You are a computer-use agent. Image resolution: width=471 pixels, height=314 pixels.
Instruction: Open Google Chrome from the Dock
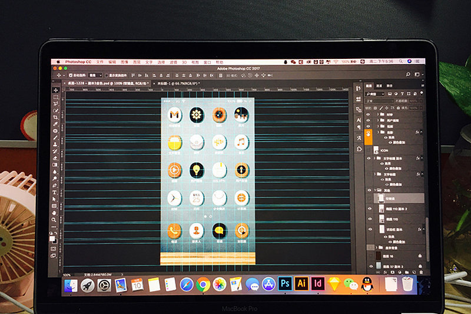pyautogui.click(x=203, y=285)
